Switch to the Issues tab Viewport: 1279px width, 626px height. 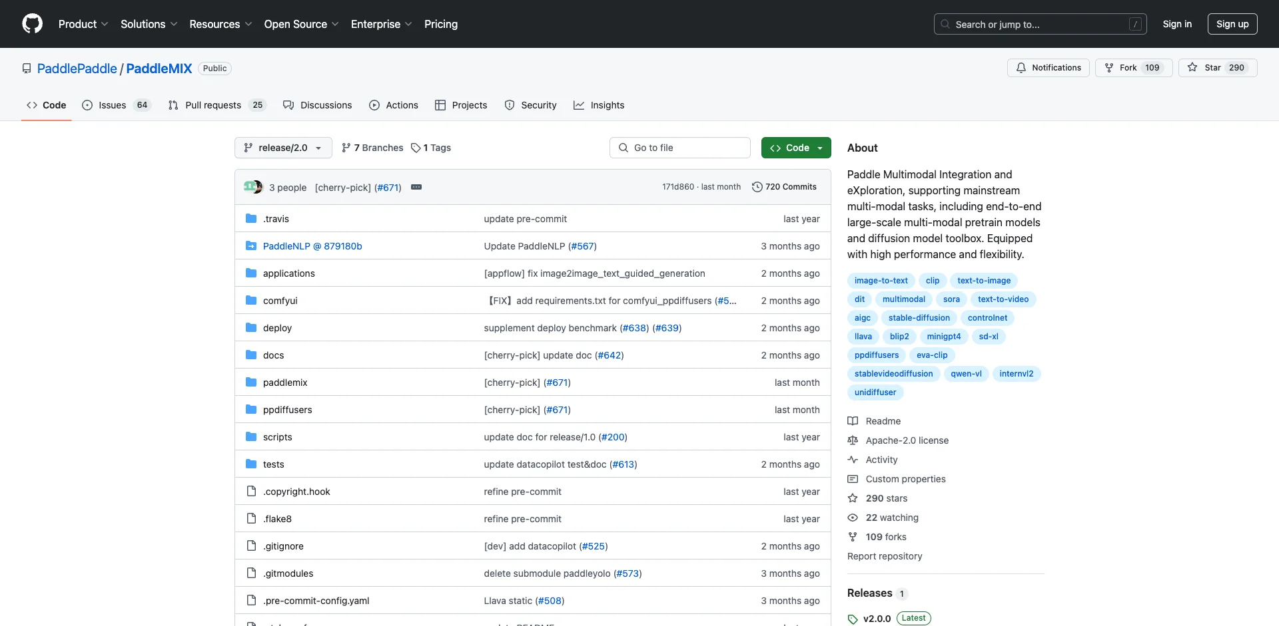pyautogui.click(x=117, y=105)
